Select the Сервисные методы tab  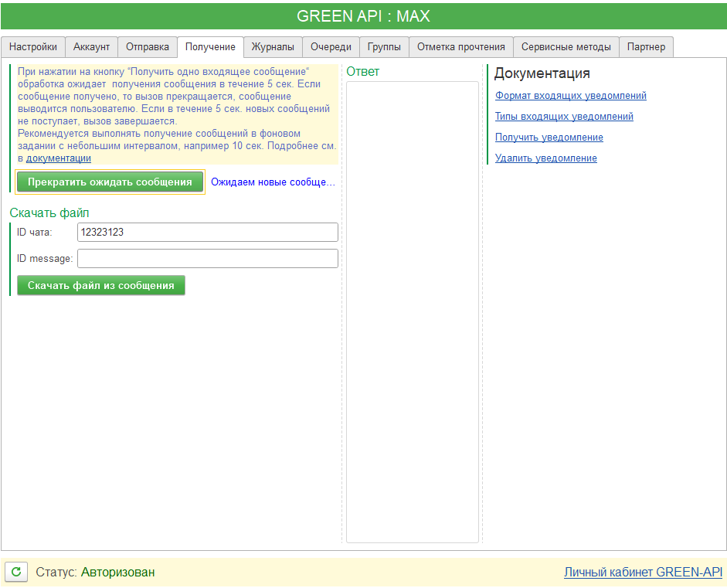click(x=566, y=47)
